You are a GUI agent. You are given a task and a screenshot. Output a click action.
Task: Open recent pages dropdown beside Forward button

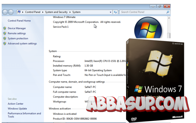click(15, 12)
